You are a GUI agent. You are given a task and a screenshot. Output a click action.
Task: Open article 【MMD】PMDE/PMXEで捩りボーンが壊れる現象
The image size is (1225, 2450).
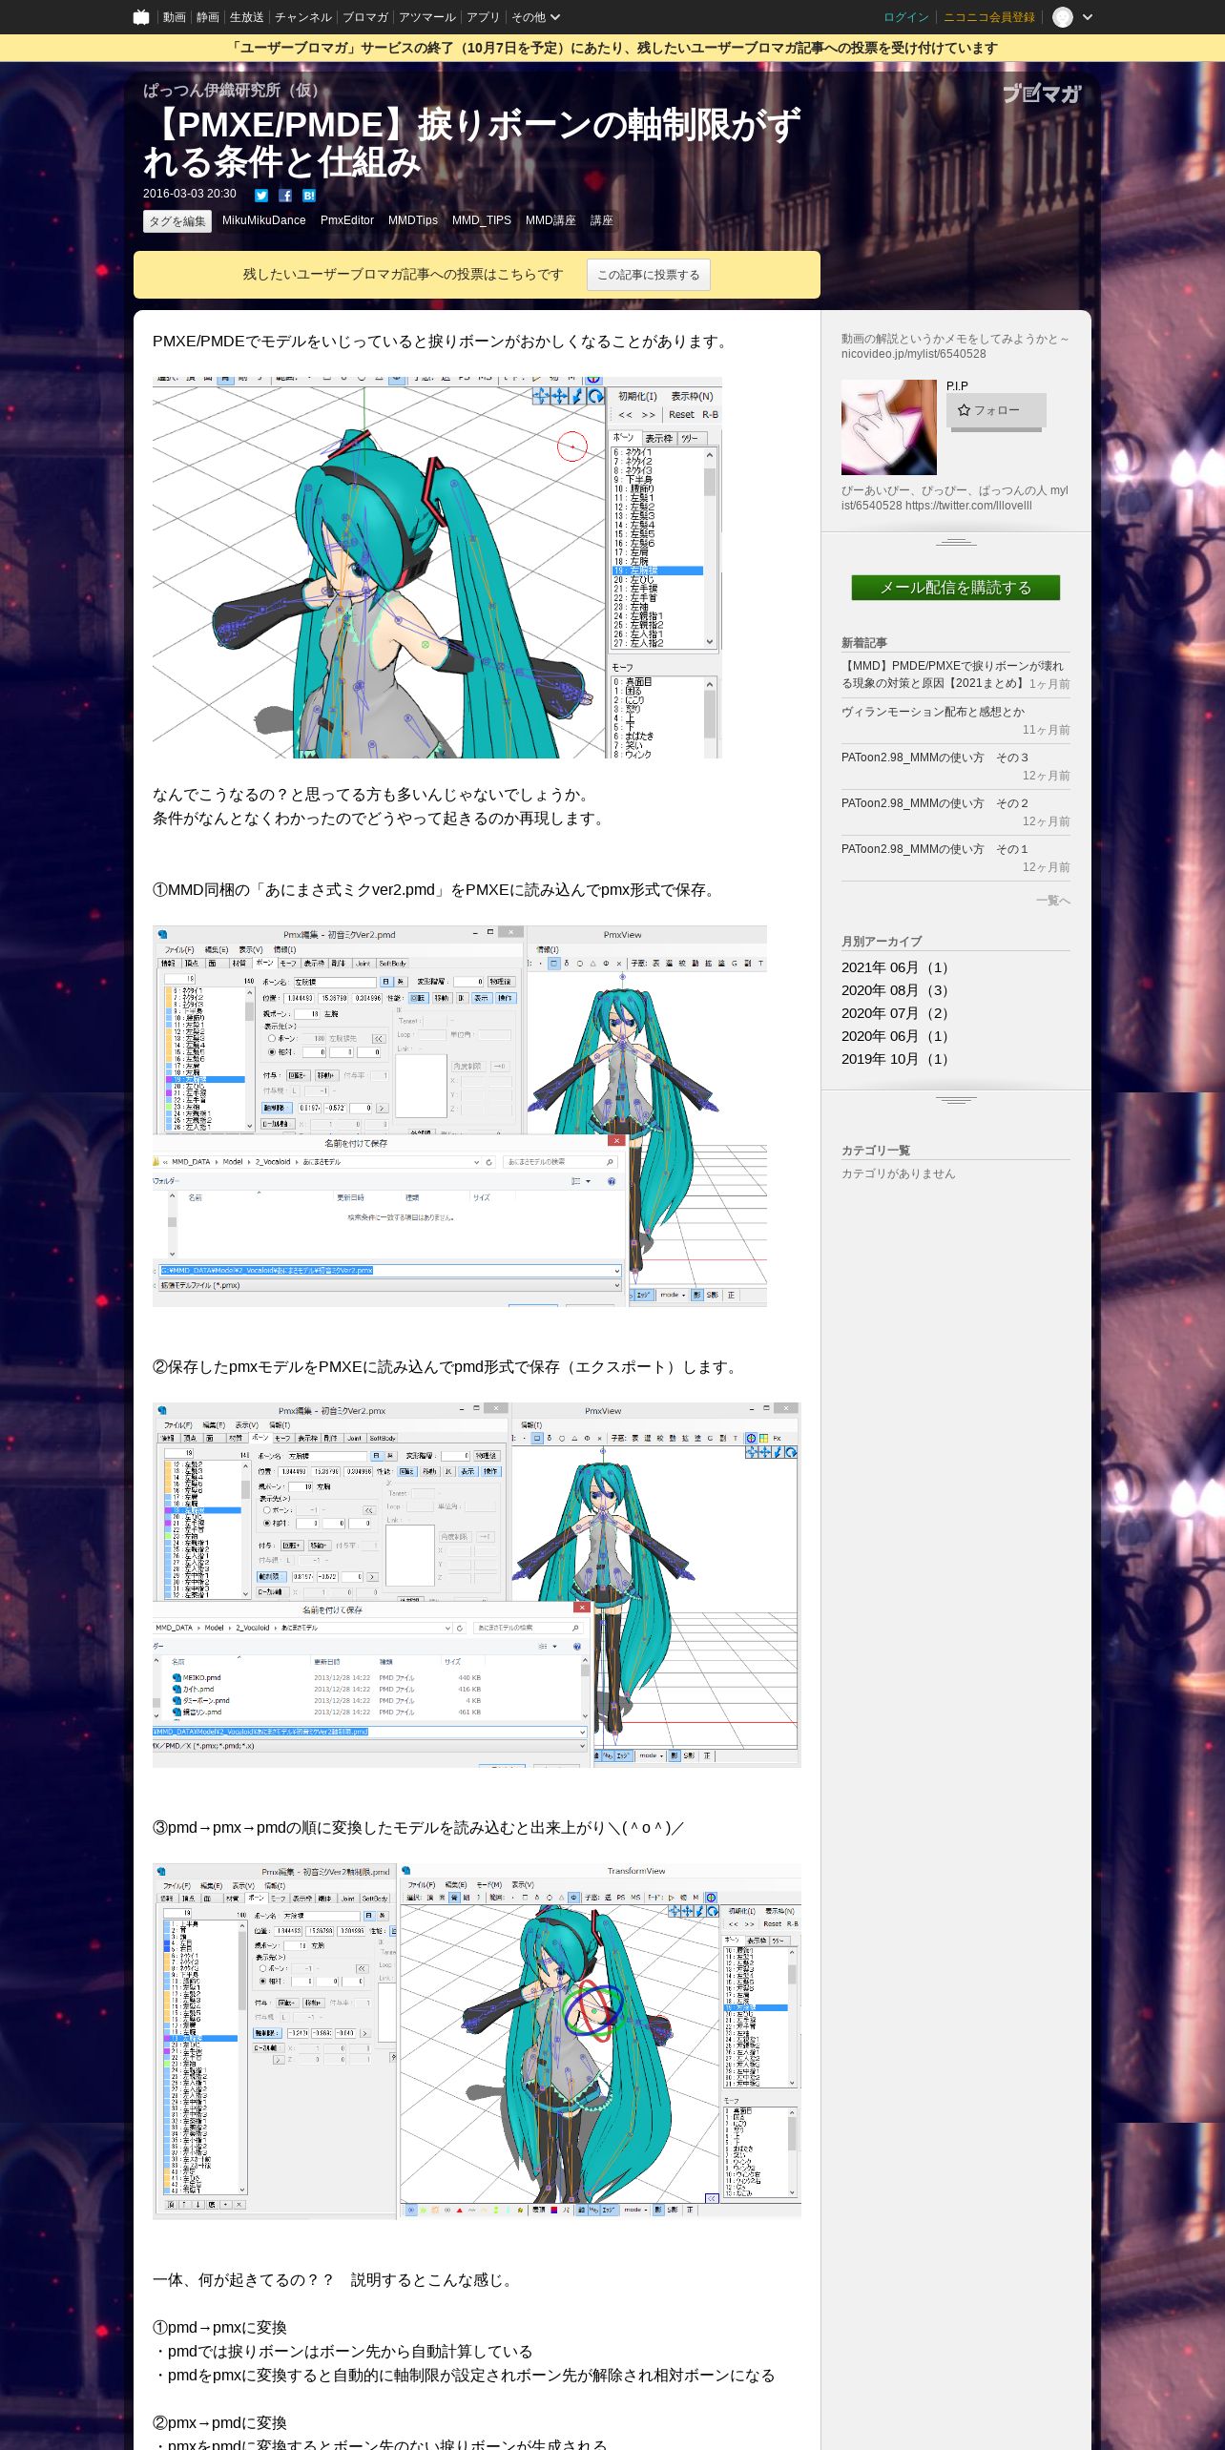[x=952, y=675]
